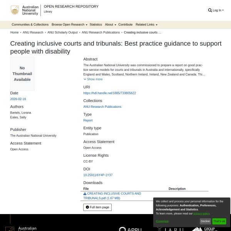This screenshot has width=231, height=231.
Task: Decline the cookie consent
Action: [205, 221]
